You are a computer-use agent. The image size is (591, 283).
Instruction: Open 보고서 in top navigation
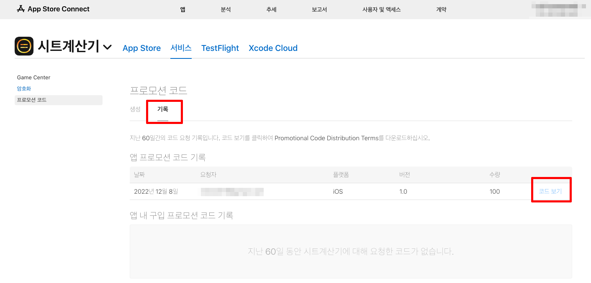(x=319, y=9)
